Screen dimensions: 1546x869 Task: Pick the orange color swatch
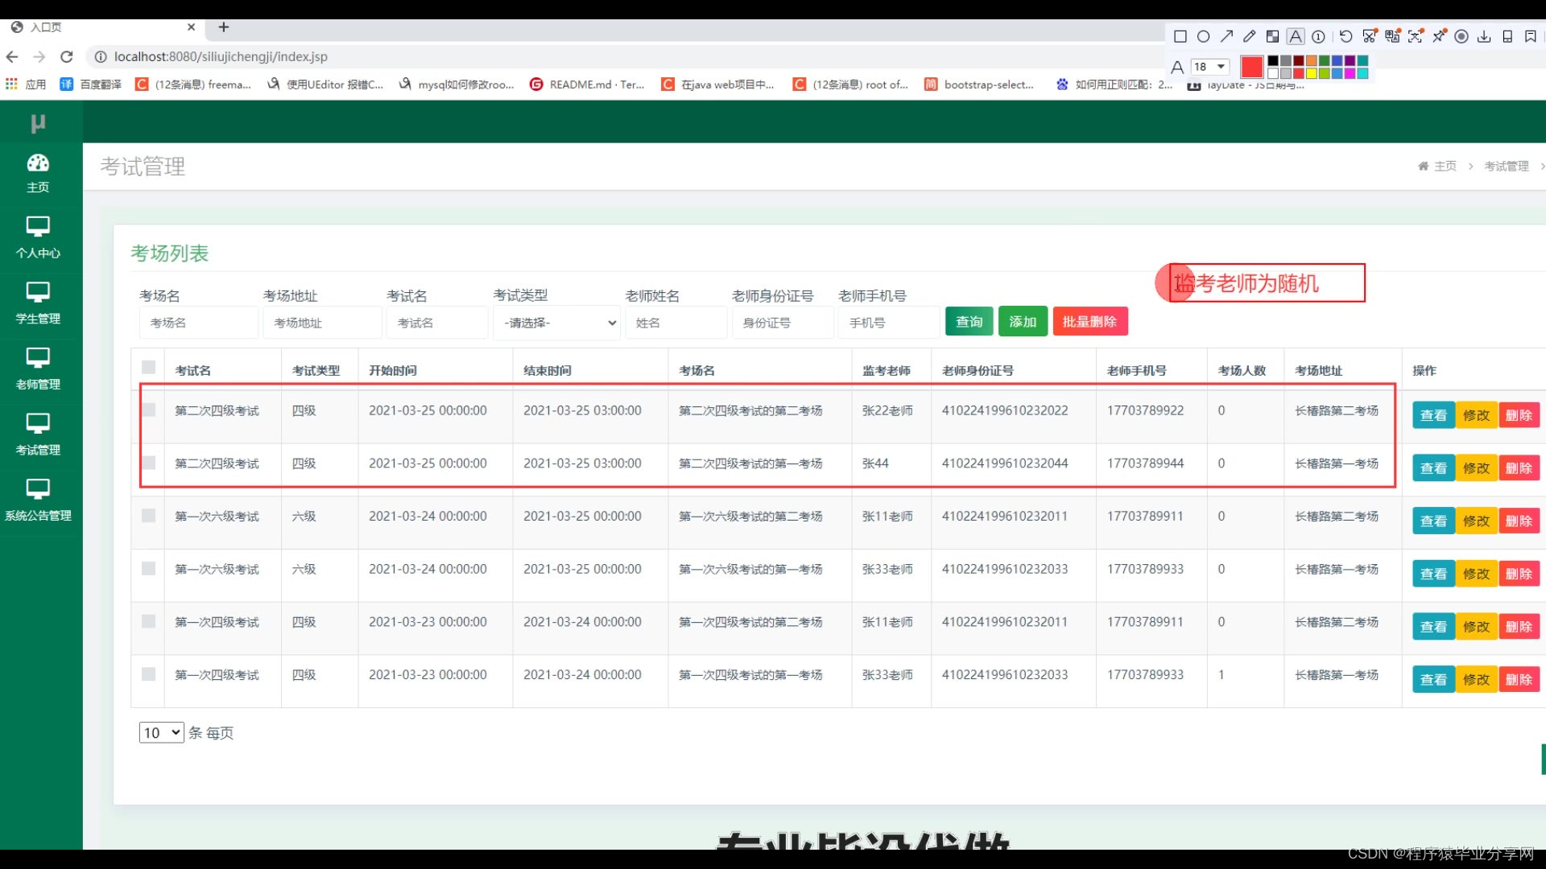click(x=1312, y=60)
